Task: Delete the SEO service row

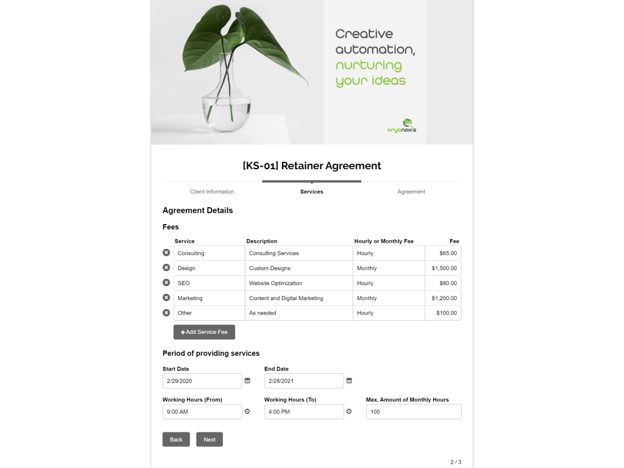Action: click(x=167, y=283)
